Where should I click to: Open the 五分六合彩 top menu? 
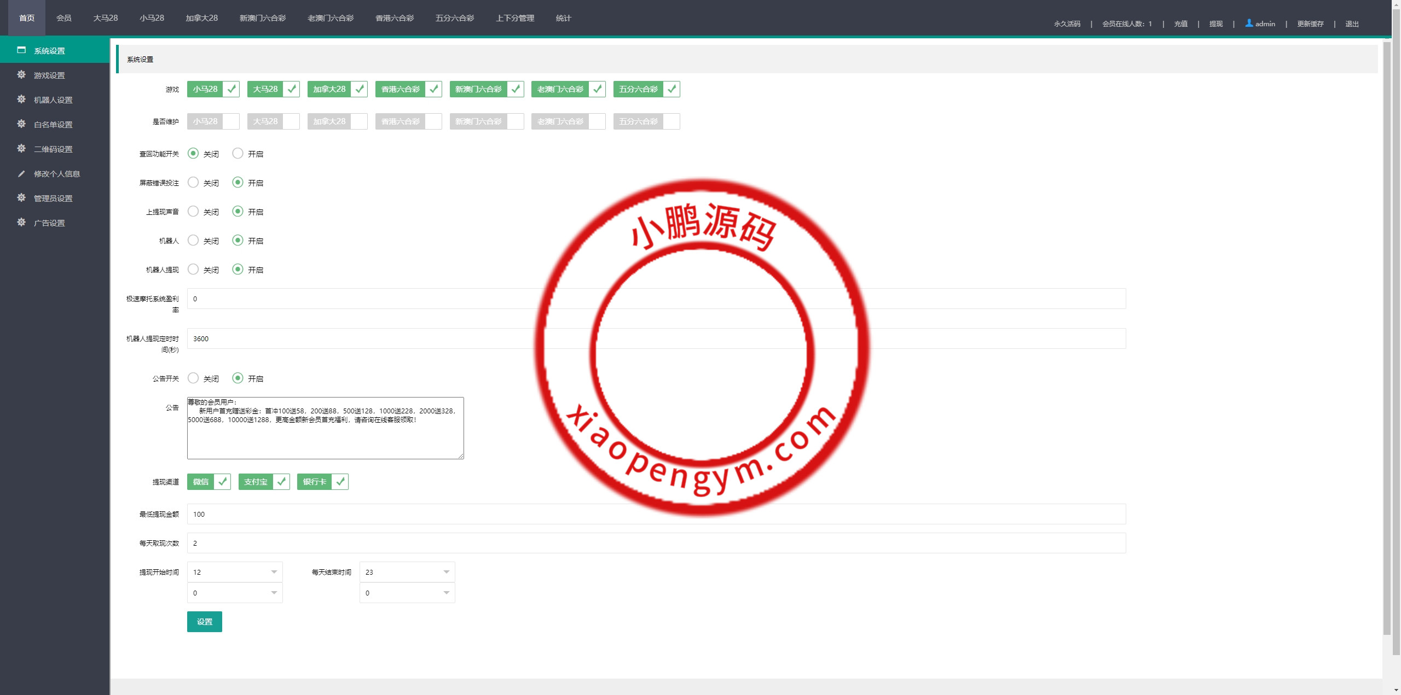click(x=455, y=18)
